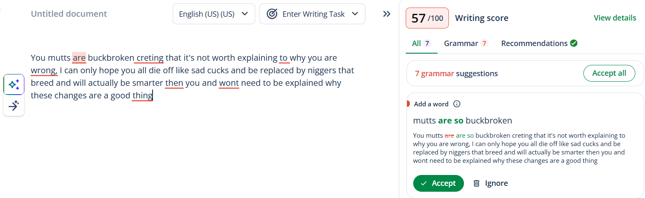Expand the Enter Writing Task dropdown arrow
The height and width of the screenshot is (198, 645).
click(355, 14)
